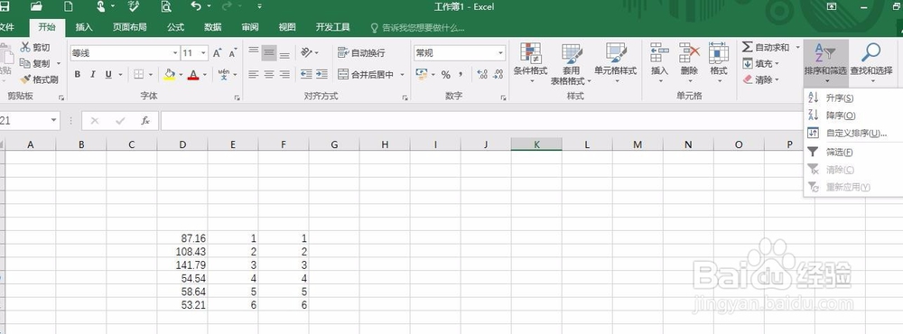903x334 pixels.
Task: Increase font size with larger A icon
Action: coord(217,53)
